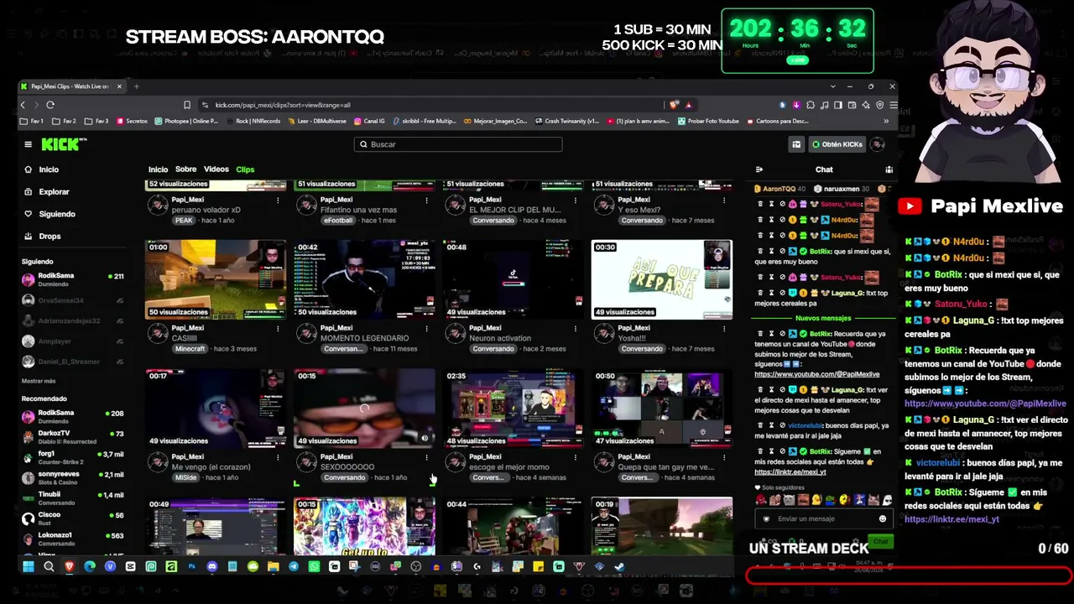This screenshot has height=604, width=1074.
Task: Open the Canal IG bookmark
Action: point(369,121)
